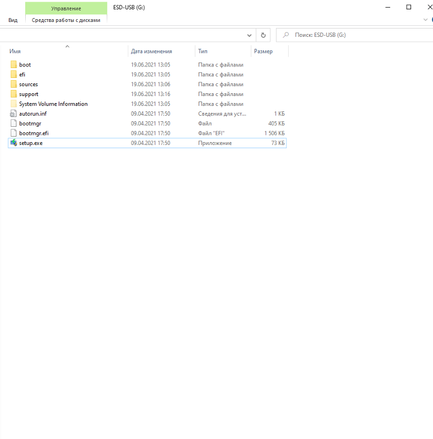Viewport: 433px width, 439px height.
Task: Click the address bar path field
Action: [122, 35]
